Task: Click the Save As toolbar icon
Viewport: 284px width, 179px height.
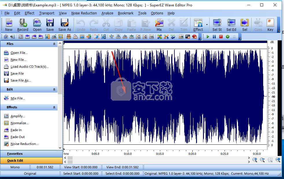Action: tap(64, 25)
